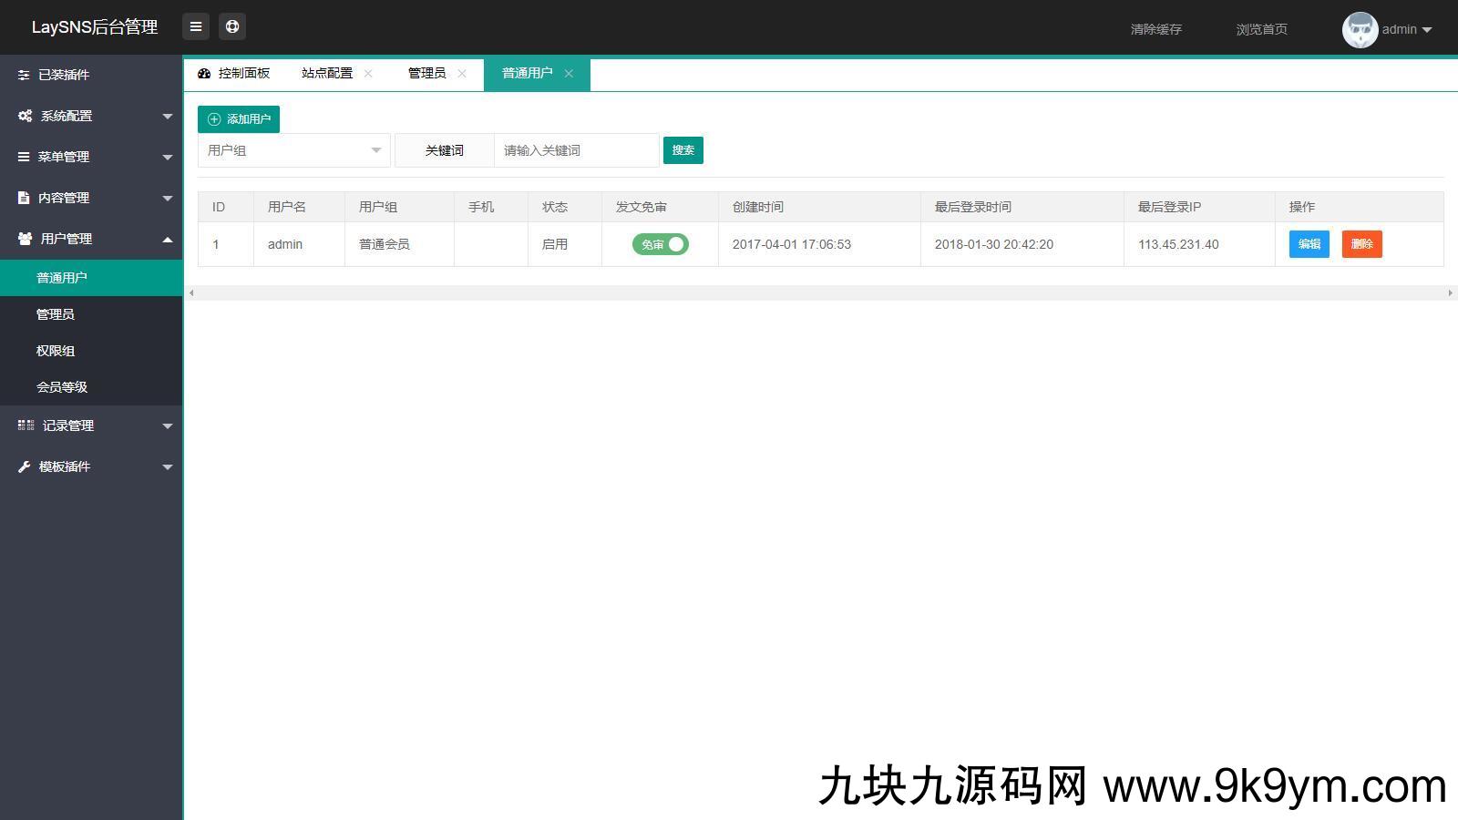1458x820 pixels.
Task: Close the 普通用户 tab
Action: tap(569, 74)
